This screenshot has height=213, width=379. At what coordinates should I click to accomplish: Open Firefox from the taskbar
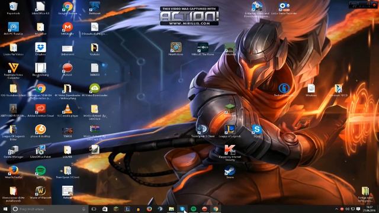(x=149, y=209)
